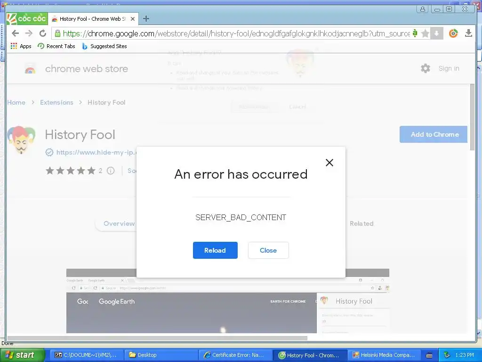Select the History Fool browser tab
482x362 pixels.
92,19
